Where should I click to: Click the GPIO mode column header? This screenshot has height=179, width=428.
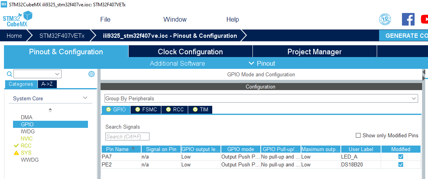pyautogui.click(x=241, y=149)
